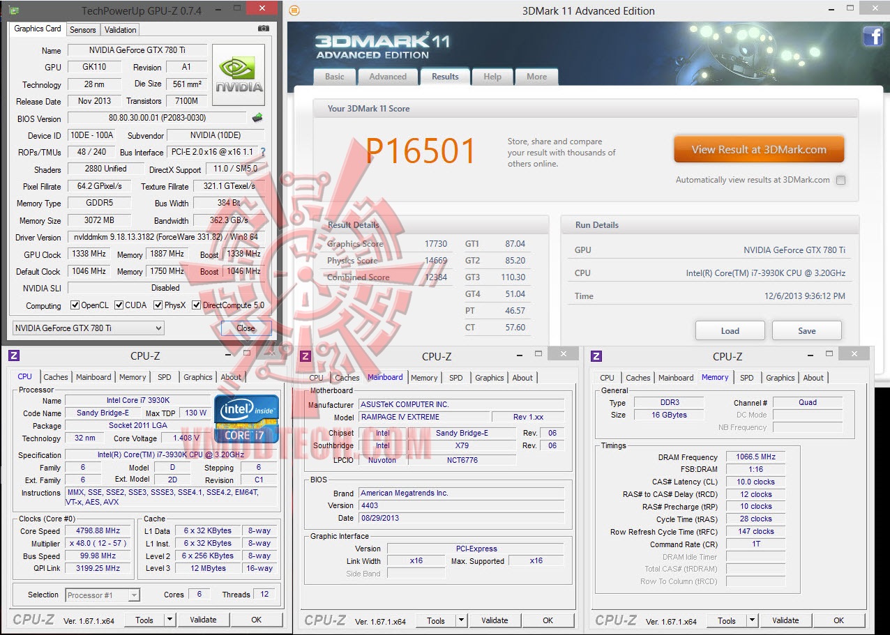Toggle the CUDA checkbox
The width and height of the screenshot is (890, 635).
click(119, 305)
